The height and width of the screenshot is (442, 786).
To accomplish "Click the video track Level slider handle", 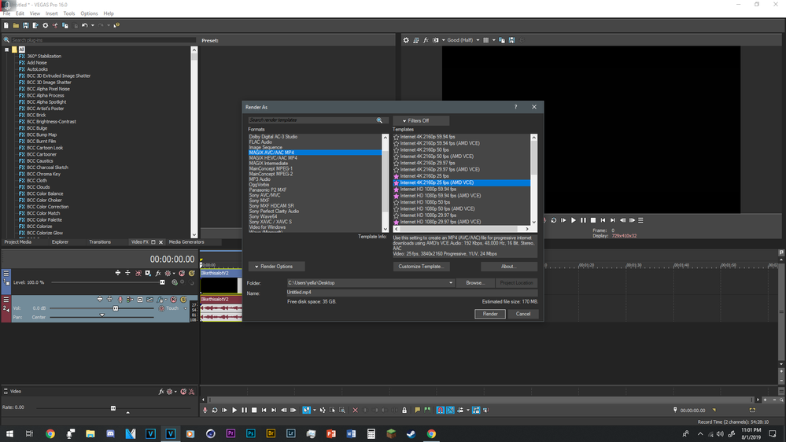I will 162,282.
